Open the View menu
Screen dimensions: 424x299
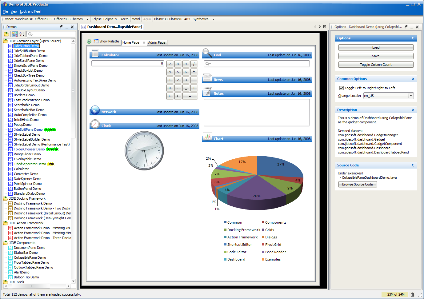point(14,11)
